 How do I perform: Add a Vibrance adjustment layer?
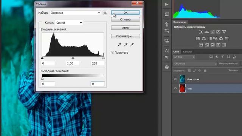point(224,32)
